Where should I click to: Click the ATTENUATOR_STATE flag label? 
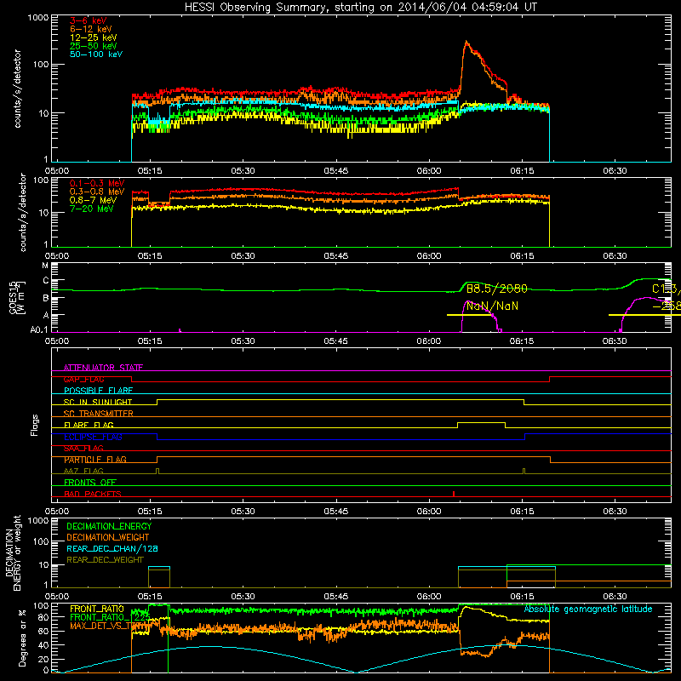[x=103, y=368]
